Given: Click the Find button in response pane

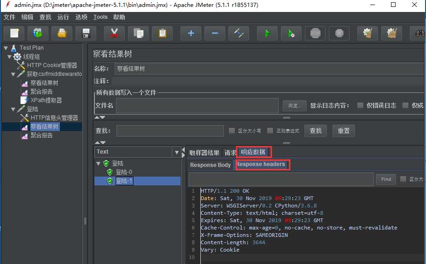Looking at the screenshot, I should tap(386, 179).
